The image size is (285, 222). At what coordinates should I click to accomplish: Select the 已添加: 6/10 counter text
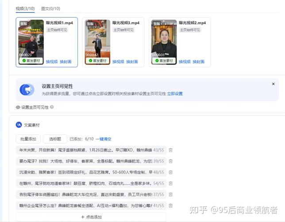pos(81,139)
